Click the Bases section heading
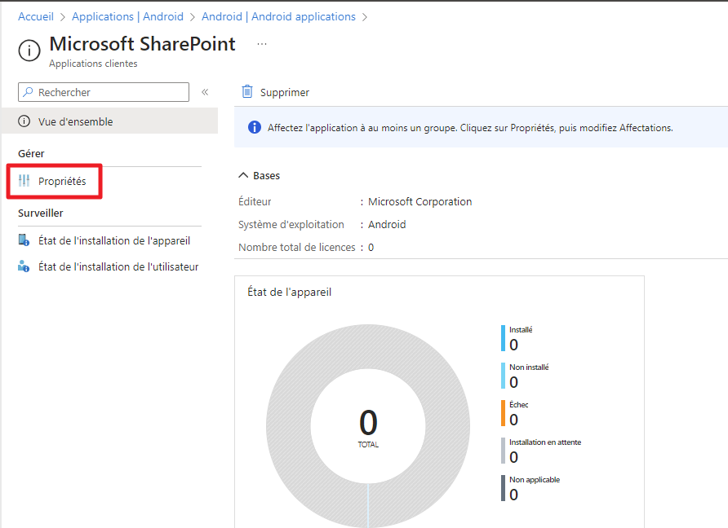The image size is (728, 528). (x=267, y=176)
